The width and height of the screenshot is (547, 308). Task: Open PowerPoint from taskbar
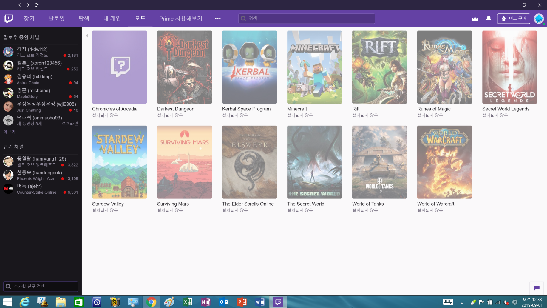(242, 302)
